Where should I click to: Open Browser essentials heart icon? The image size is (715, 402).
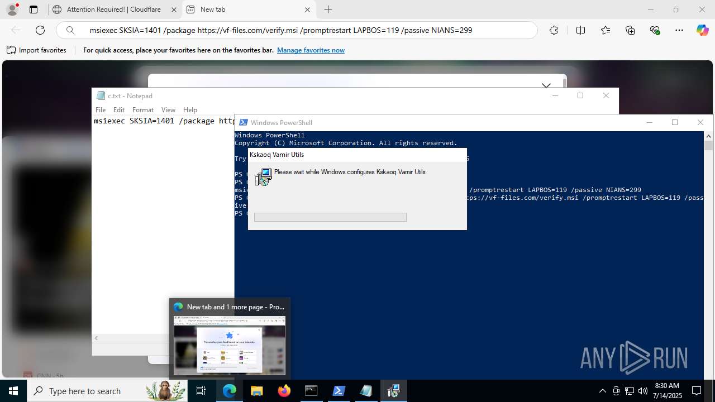[x=655, y=30]
